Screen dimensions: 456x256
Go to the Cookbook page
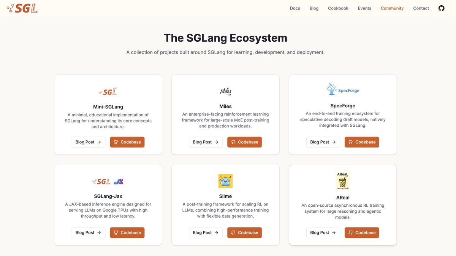338,8
